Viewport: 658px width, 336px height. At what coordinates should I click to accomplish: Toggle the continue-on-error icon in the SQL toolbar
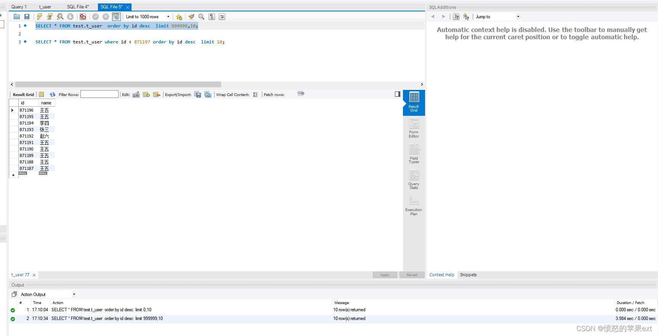click(83, 17)
